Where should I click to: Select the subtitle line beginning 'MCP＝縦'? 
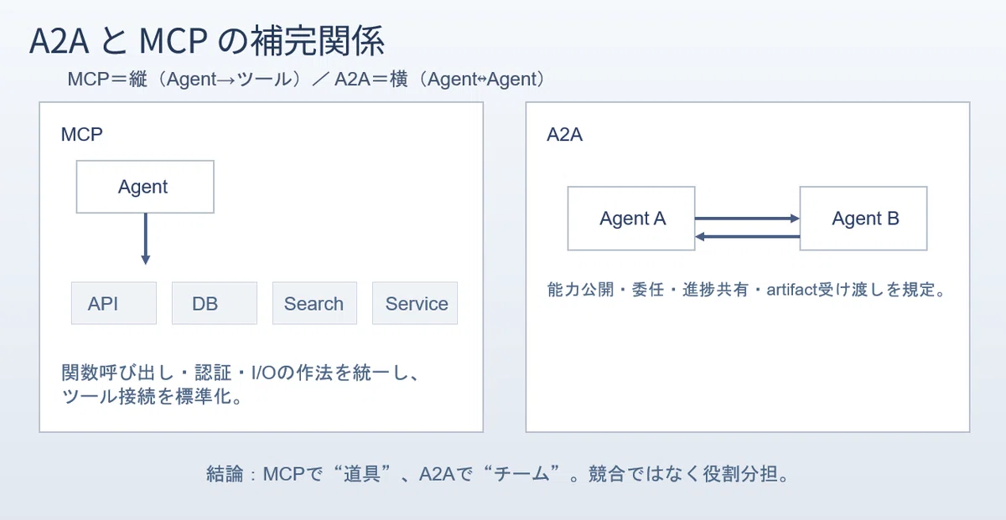[x=307, y=80]
